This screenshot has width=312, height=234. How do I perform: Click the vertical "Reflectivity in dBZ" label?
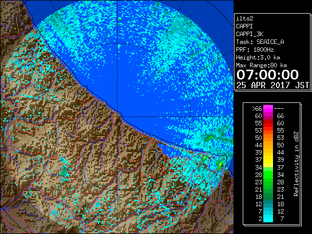(296, 164)
